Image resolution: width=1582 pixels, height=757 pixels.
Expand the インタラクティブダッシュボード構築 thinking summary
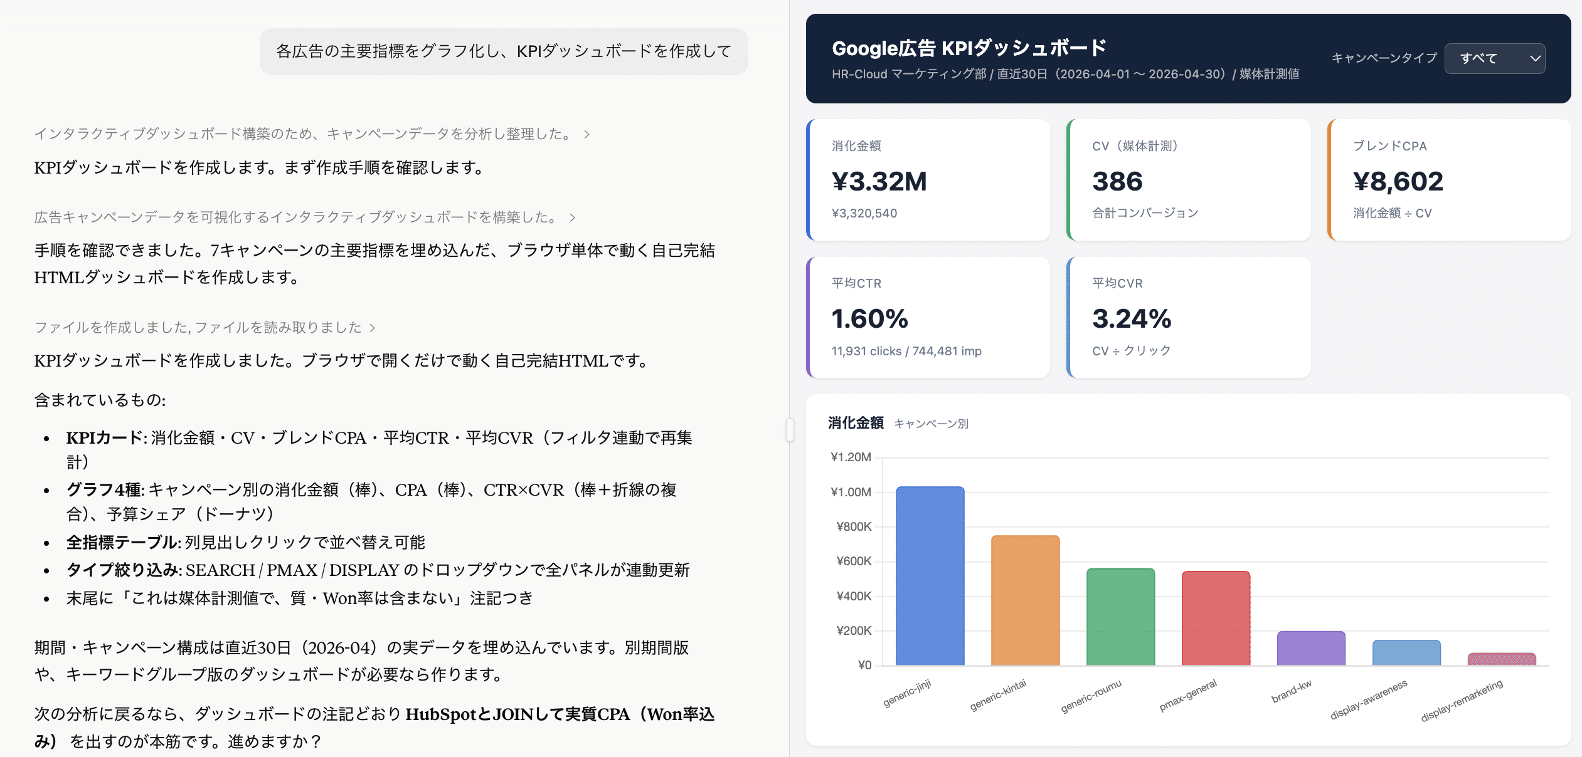(312, 133)
